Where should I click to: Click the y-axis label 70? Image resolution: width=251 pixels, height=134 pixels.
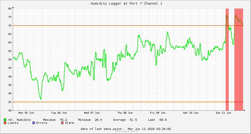[x=10, y=25]
